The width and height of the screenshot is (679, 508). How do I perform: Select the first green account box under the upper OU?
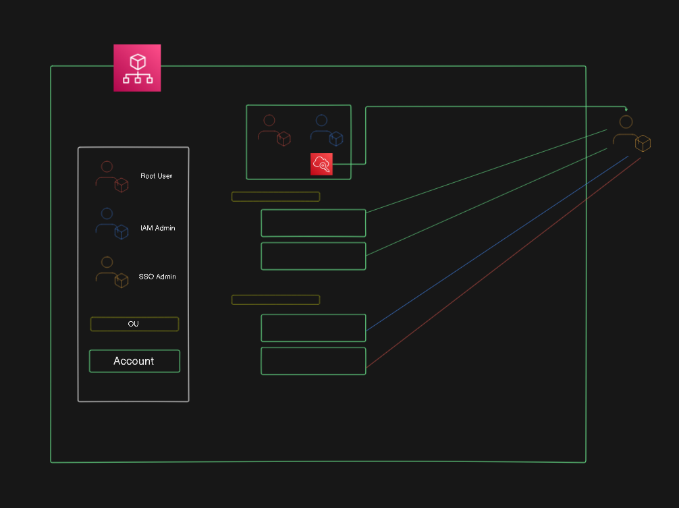click(314, 223)
